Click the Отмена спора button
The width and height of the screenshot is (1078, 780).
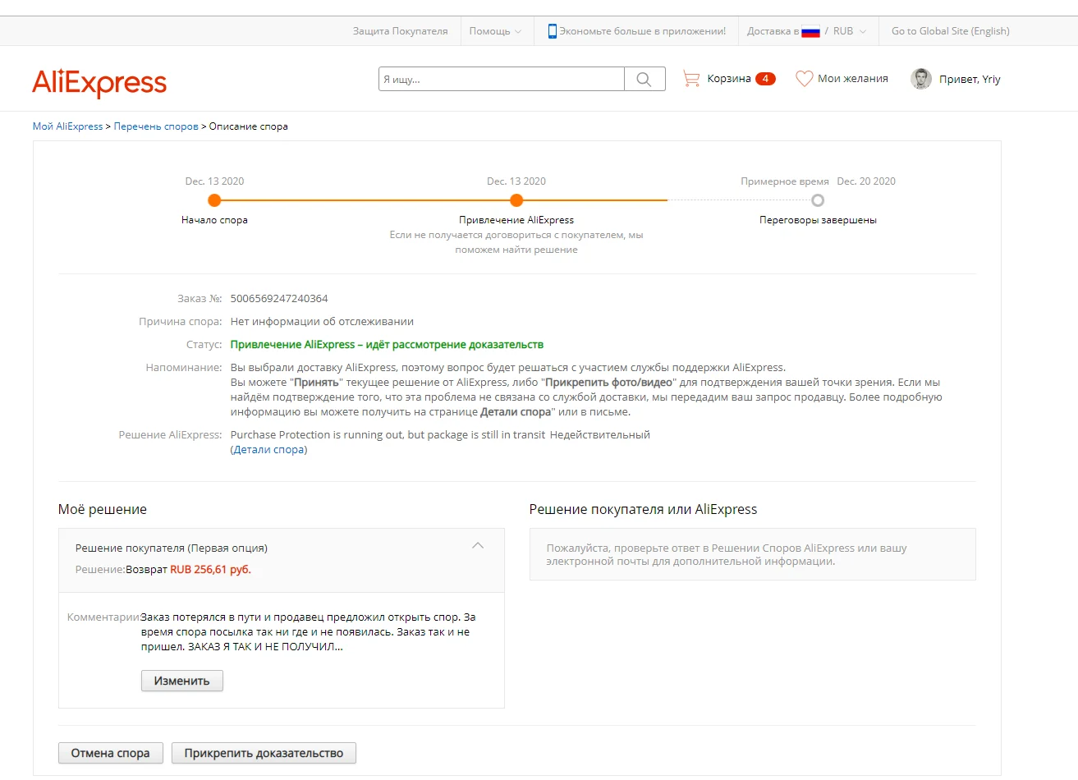pos(111,753)
